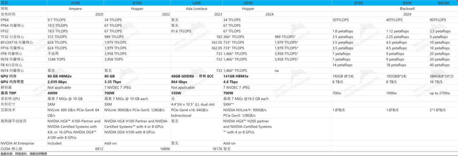Select the H100 column header
This screenshot has height=156, width=458.
pos(137,3)
